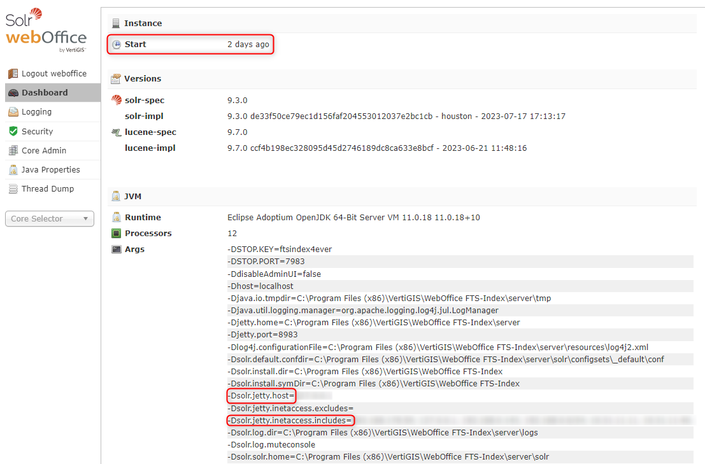Click the Logging clipboard icon
The image size is (705, 464).
(x=13, y=112)
